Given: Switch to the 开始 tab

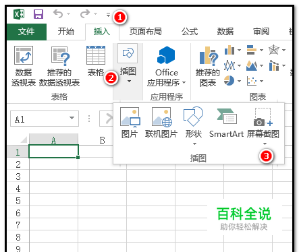Looking at the screenshot, I should coord(66,32).
